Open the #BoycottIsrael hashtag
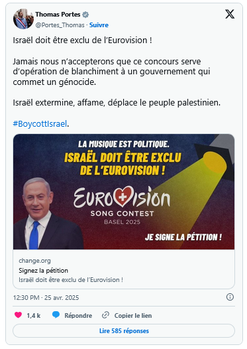 point(40,123)
